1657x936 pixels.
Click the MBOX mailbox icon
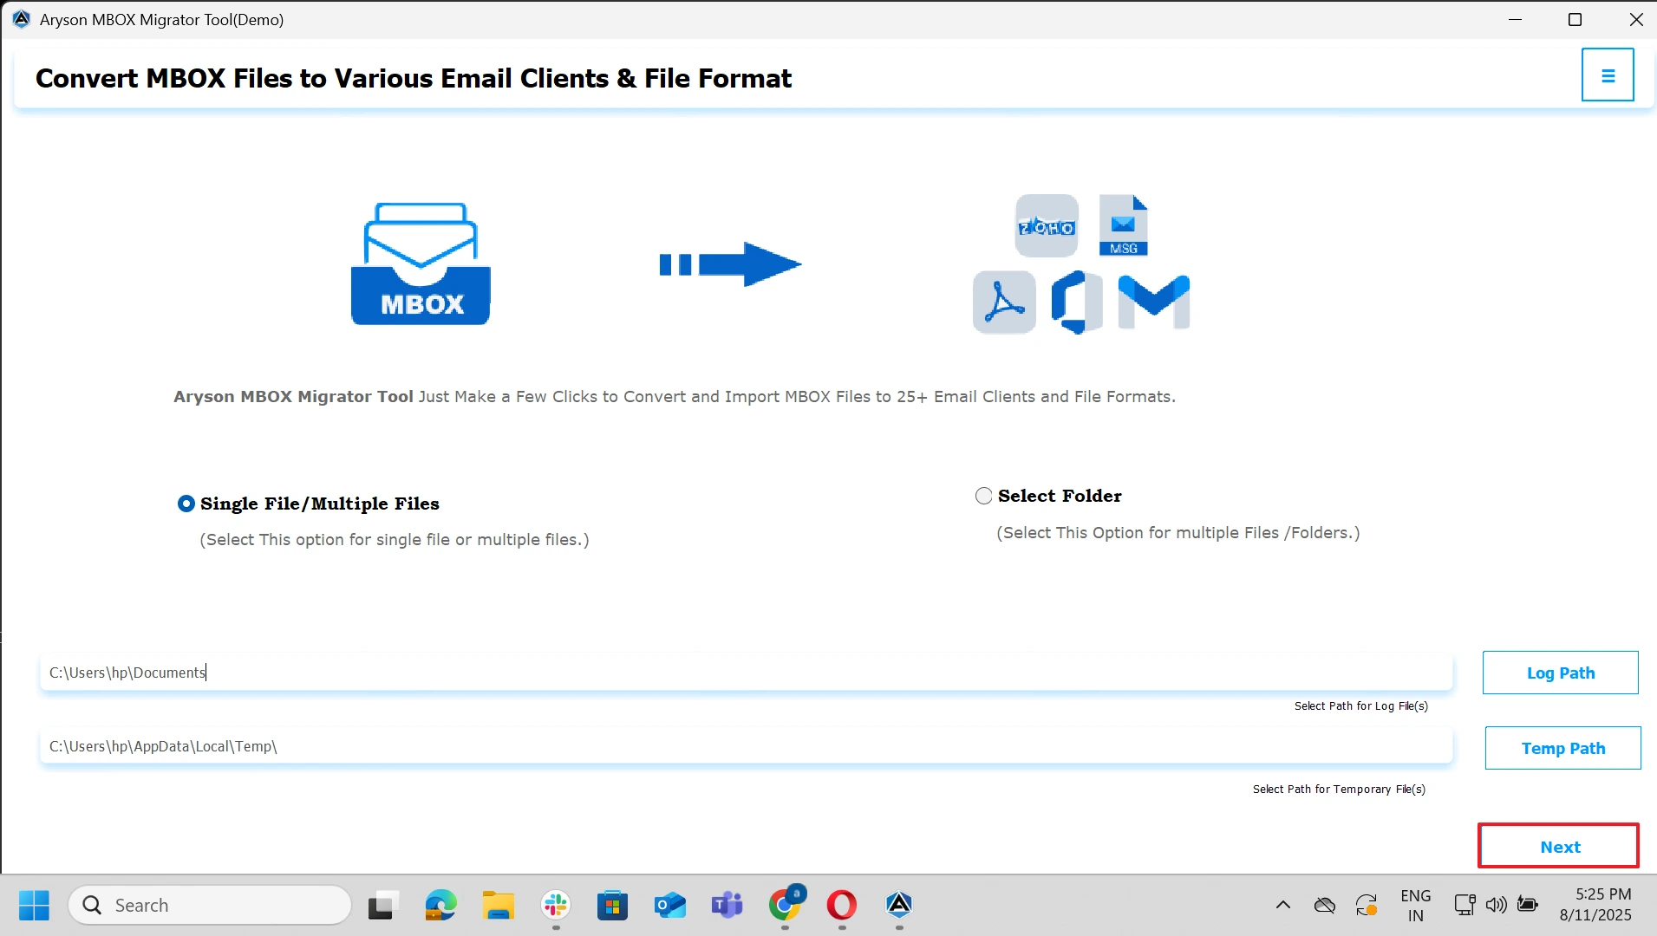421,264
